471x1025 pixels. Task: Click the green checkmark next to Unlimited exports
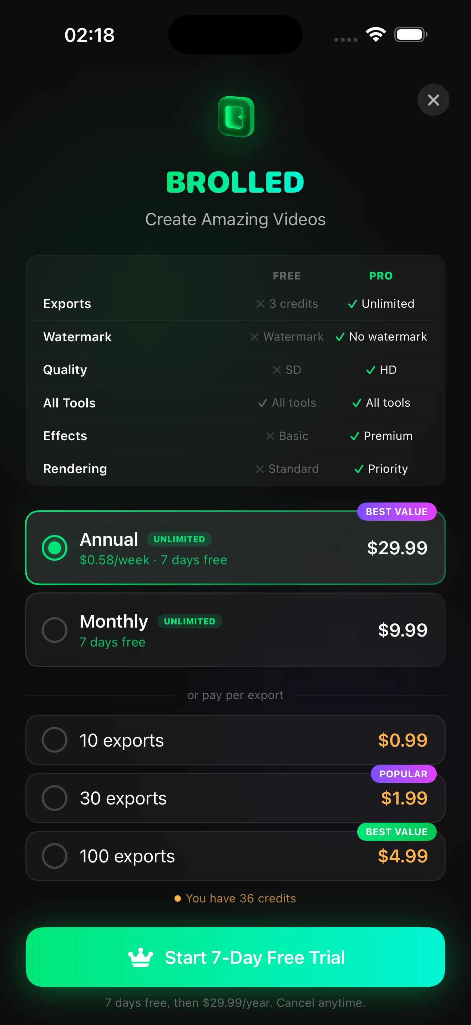[x=352, y=303]
